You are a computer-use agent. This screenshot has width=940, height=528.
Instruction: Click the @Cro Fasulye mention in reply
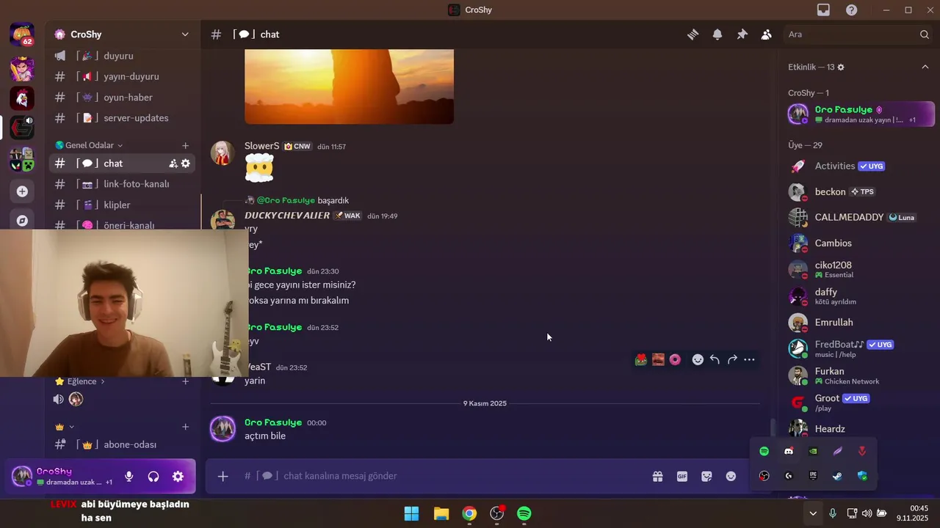pyautogui.click(x=286, y=200)
